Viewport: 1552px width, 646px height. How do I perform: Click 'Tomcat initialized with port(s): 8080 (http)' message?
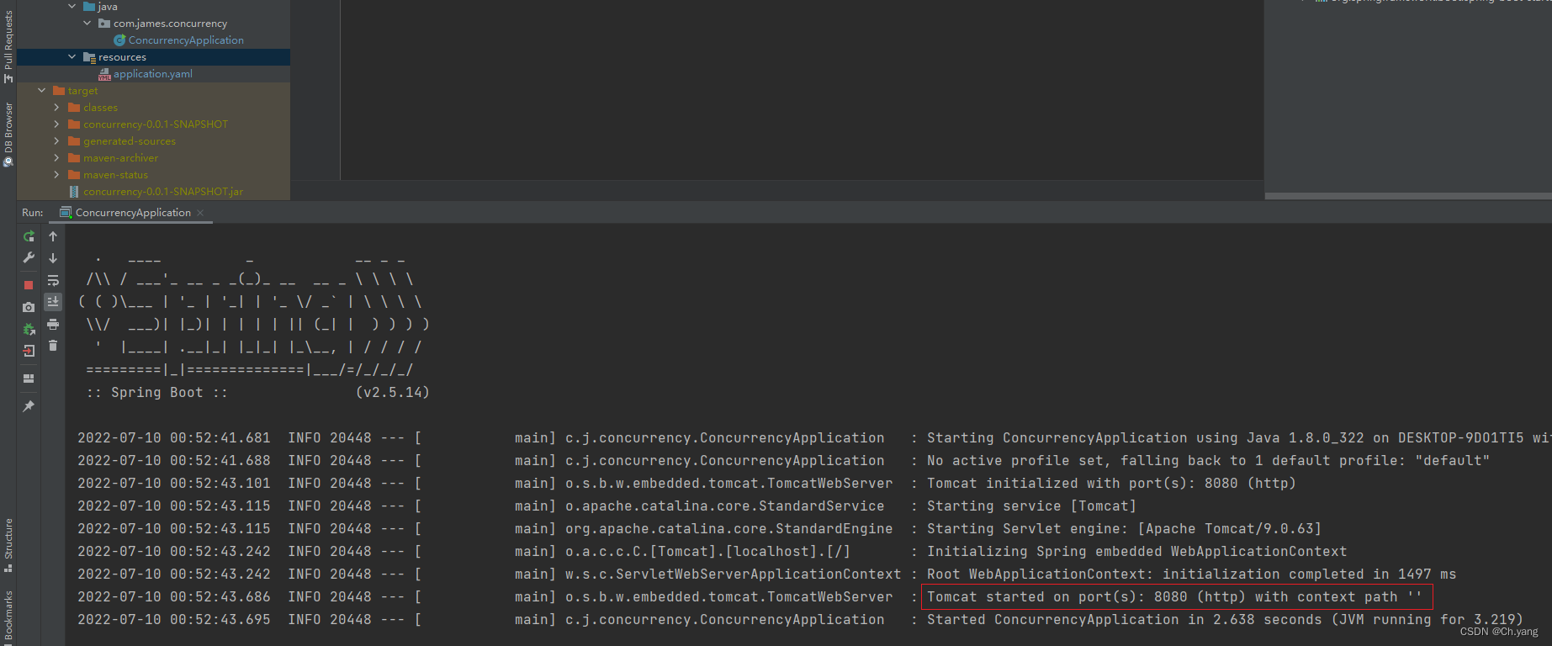pos(1111,484)
